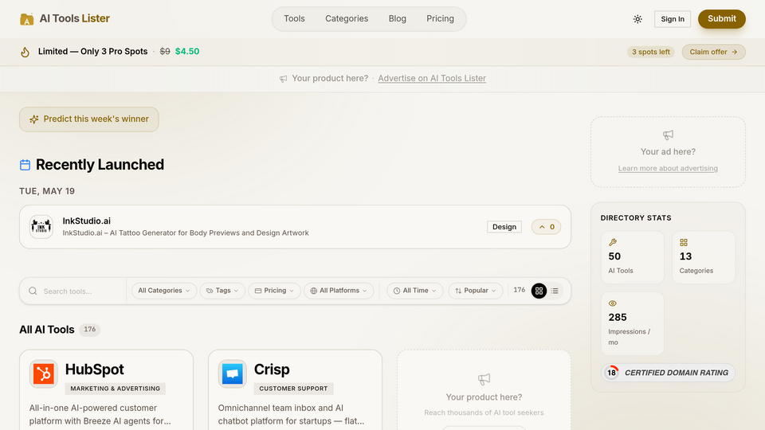The image size is (765, 430).
Task: Click the Crisp tool title
Action: point(272,369)
